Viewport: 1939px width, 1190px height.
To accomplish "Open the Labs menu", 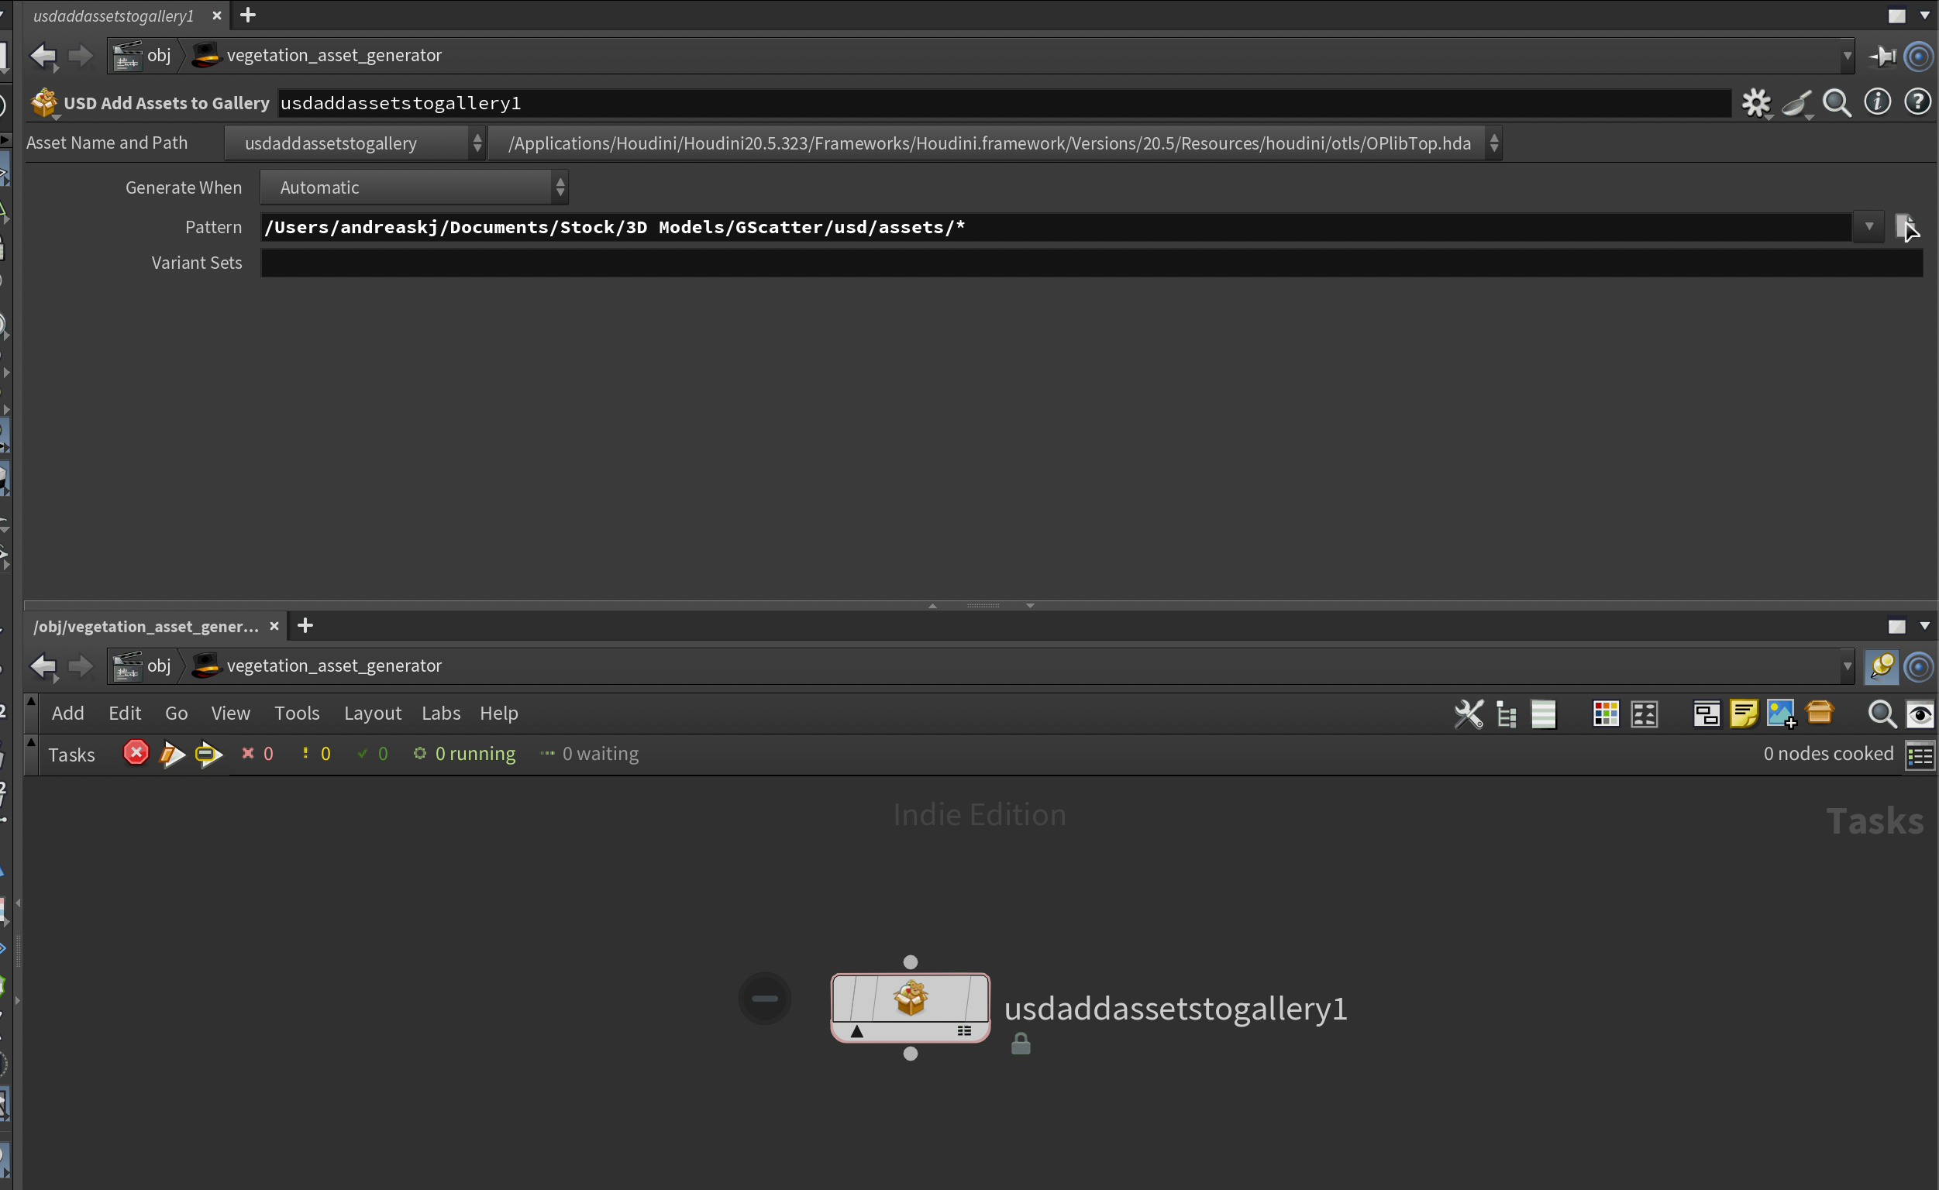I will [x=440, y=713].
